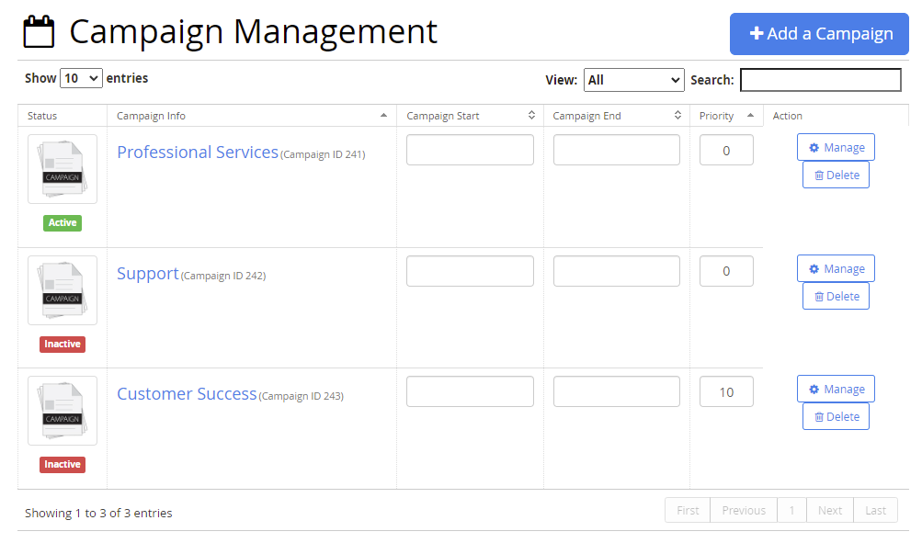Image resolution: width=922 pixels, height=543 pixels.
Task: Open the Support campaign link
Action: [x=148, y=273]
